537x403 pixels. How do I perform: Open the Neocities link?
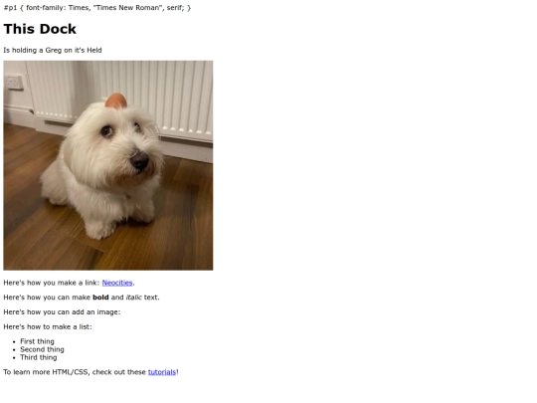117,283
